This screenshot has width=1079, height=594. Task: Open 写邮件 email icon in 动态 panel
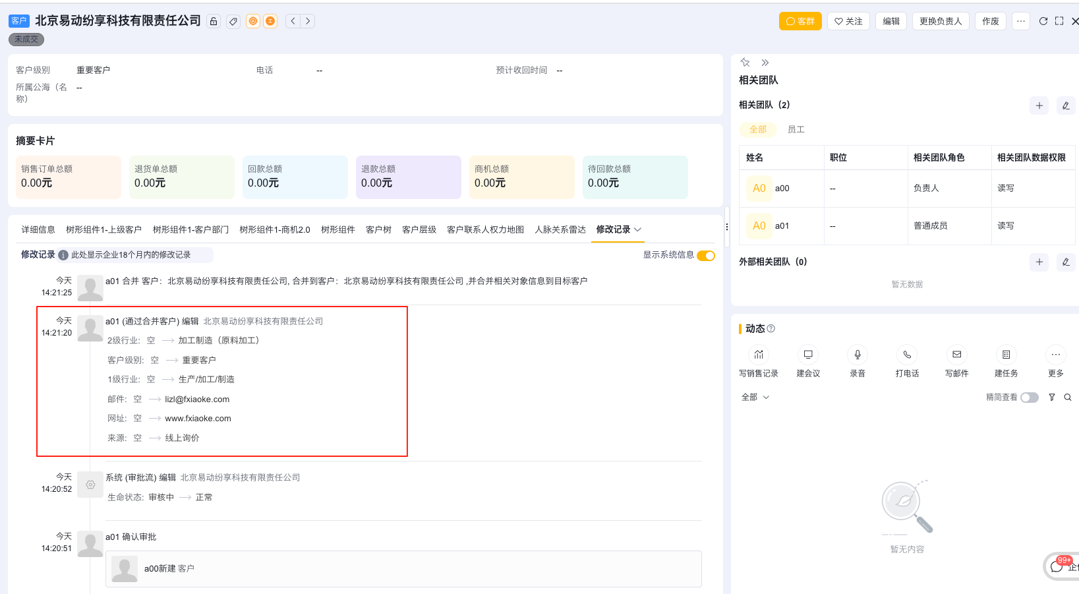(x=956, y=355)
